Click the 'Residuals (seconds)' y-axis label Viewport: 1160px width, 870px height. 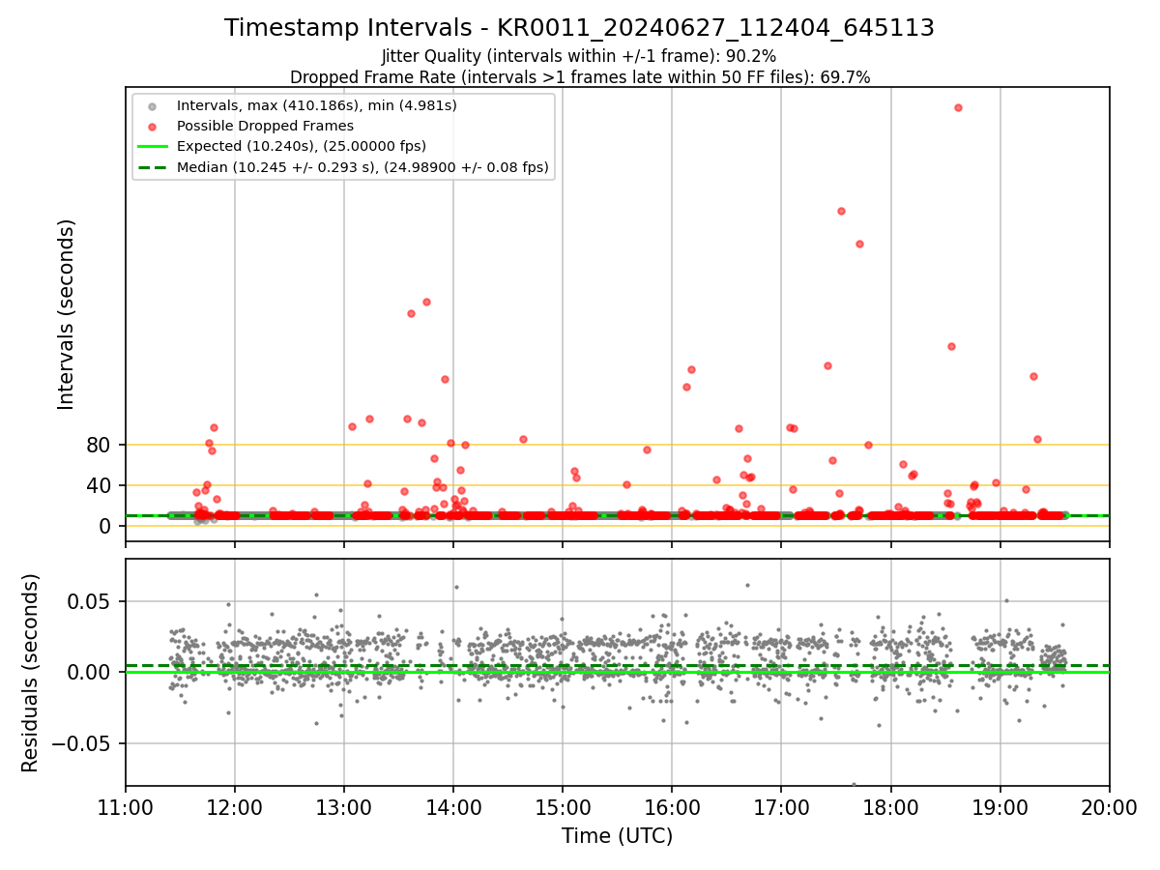pyautogui.click(x=31, y=673)
